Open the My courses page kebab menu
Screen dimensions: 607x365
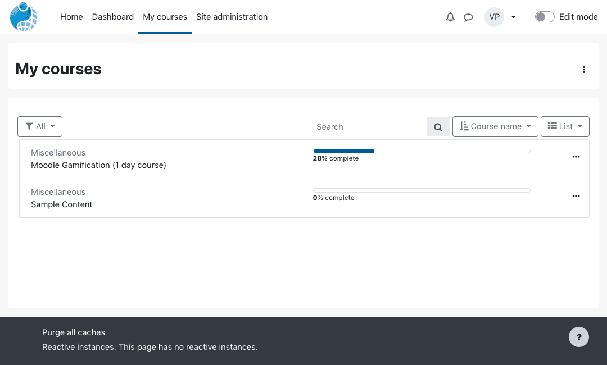coord(583,70)
